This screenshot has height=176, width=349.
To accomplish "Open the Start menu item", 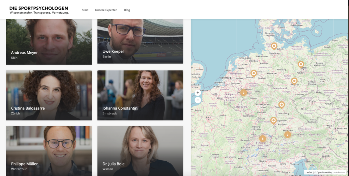I will point(85,10).
